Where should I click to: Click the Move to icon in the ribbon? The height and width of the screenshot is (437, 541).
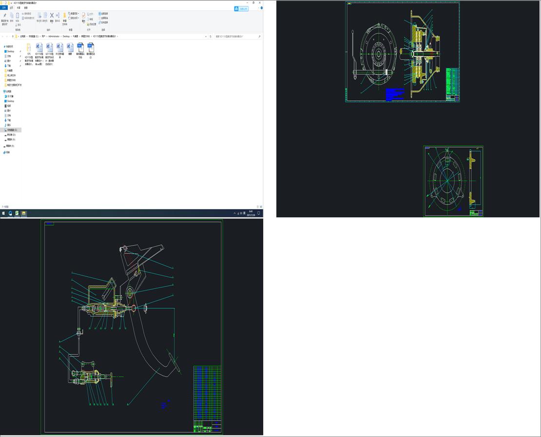pos(39,16)
